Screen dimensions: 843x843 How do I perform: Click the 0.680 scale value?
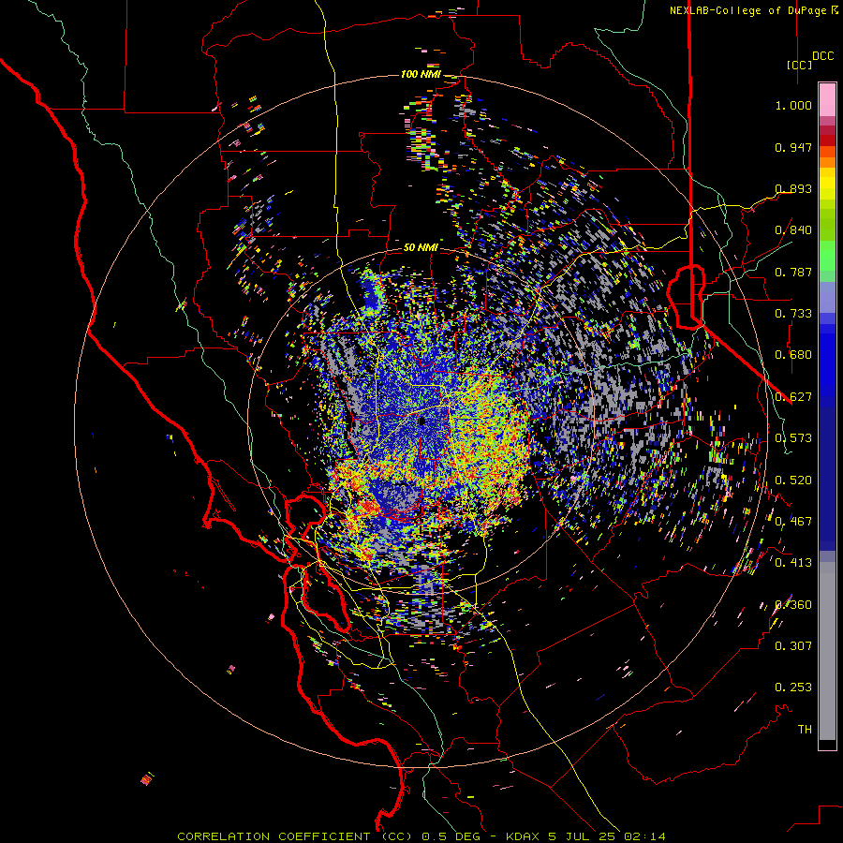(793, 355)
